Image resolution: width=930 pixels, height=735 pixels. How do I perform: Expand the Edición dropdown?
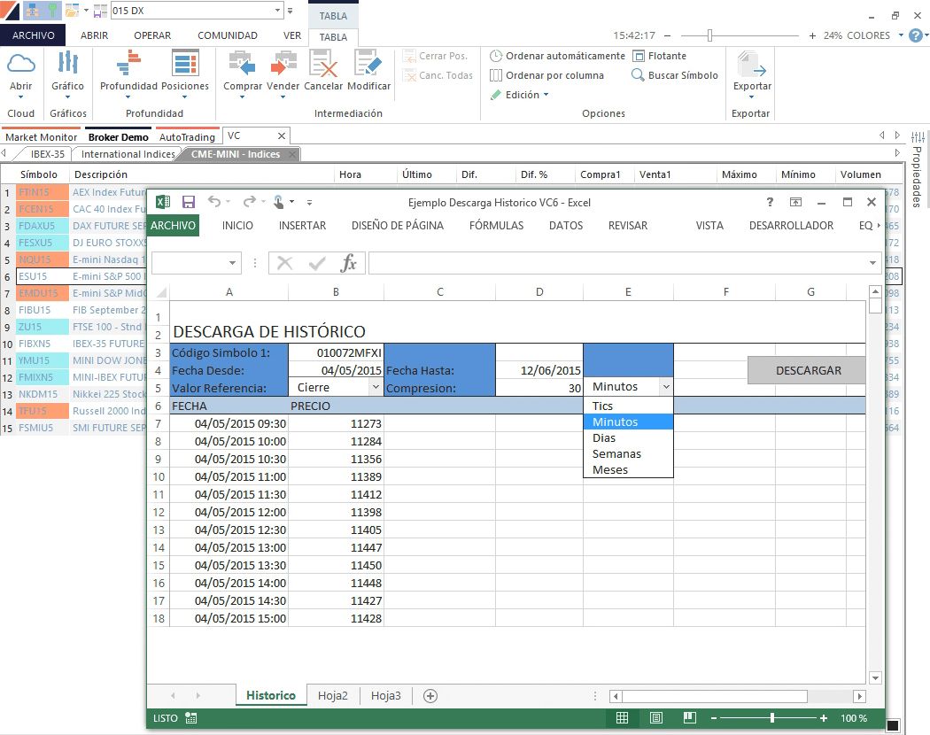coord(520,95)
